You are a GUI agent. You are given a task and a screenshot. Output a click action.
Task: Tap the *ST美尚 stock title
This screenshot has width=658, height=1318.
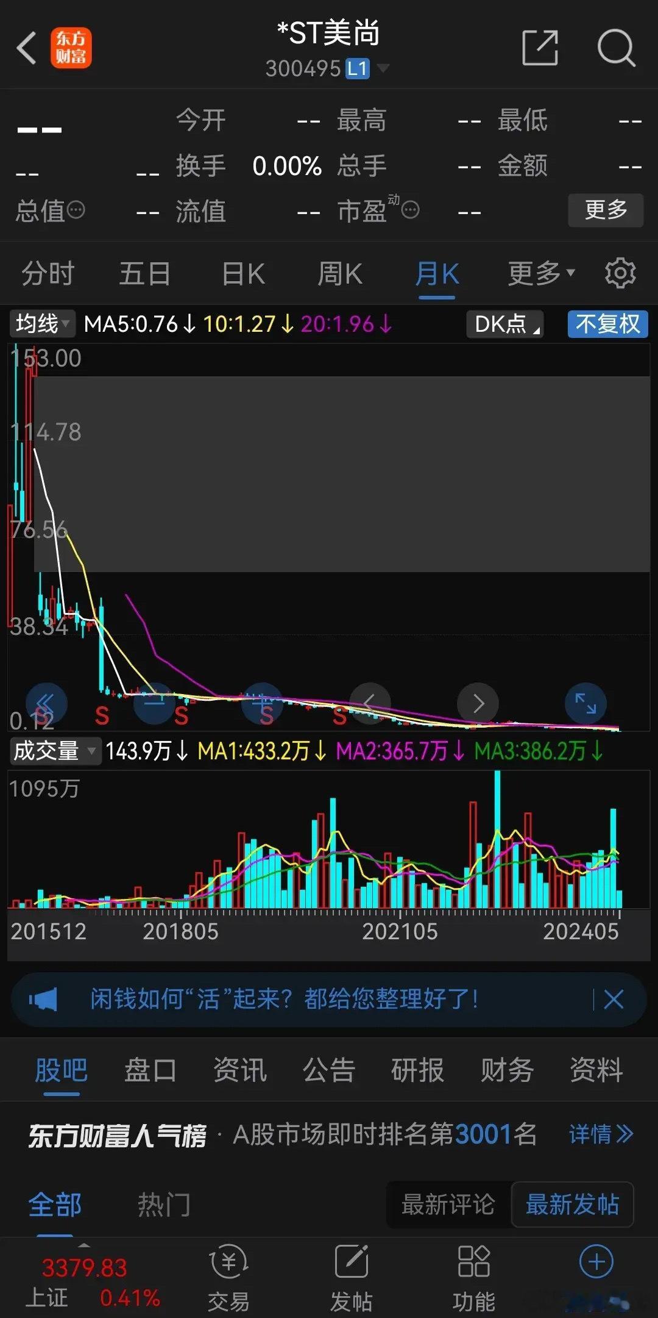328,33
